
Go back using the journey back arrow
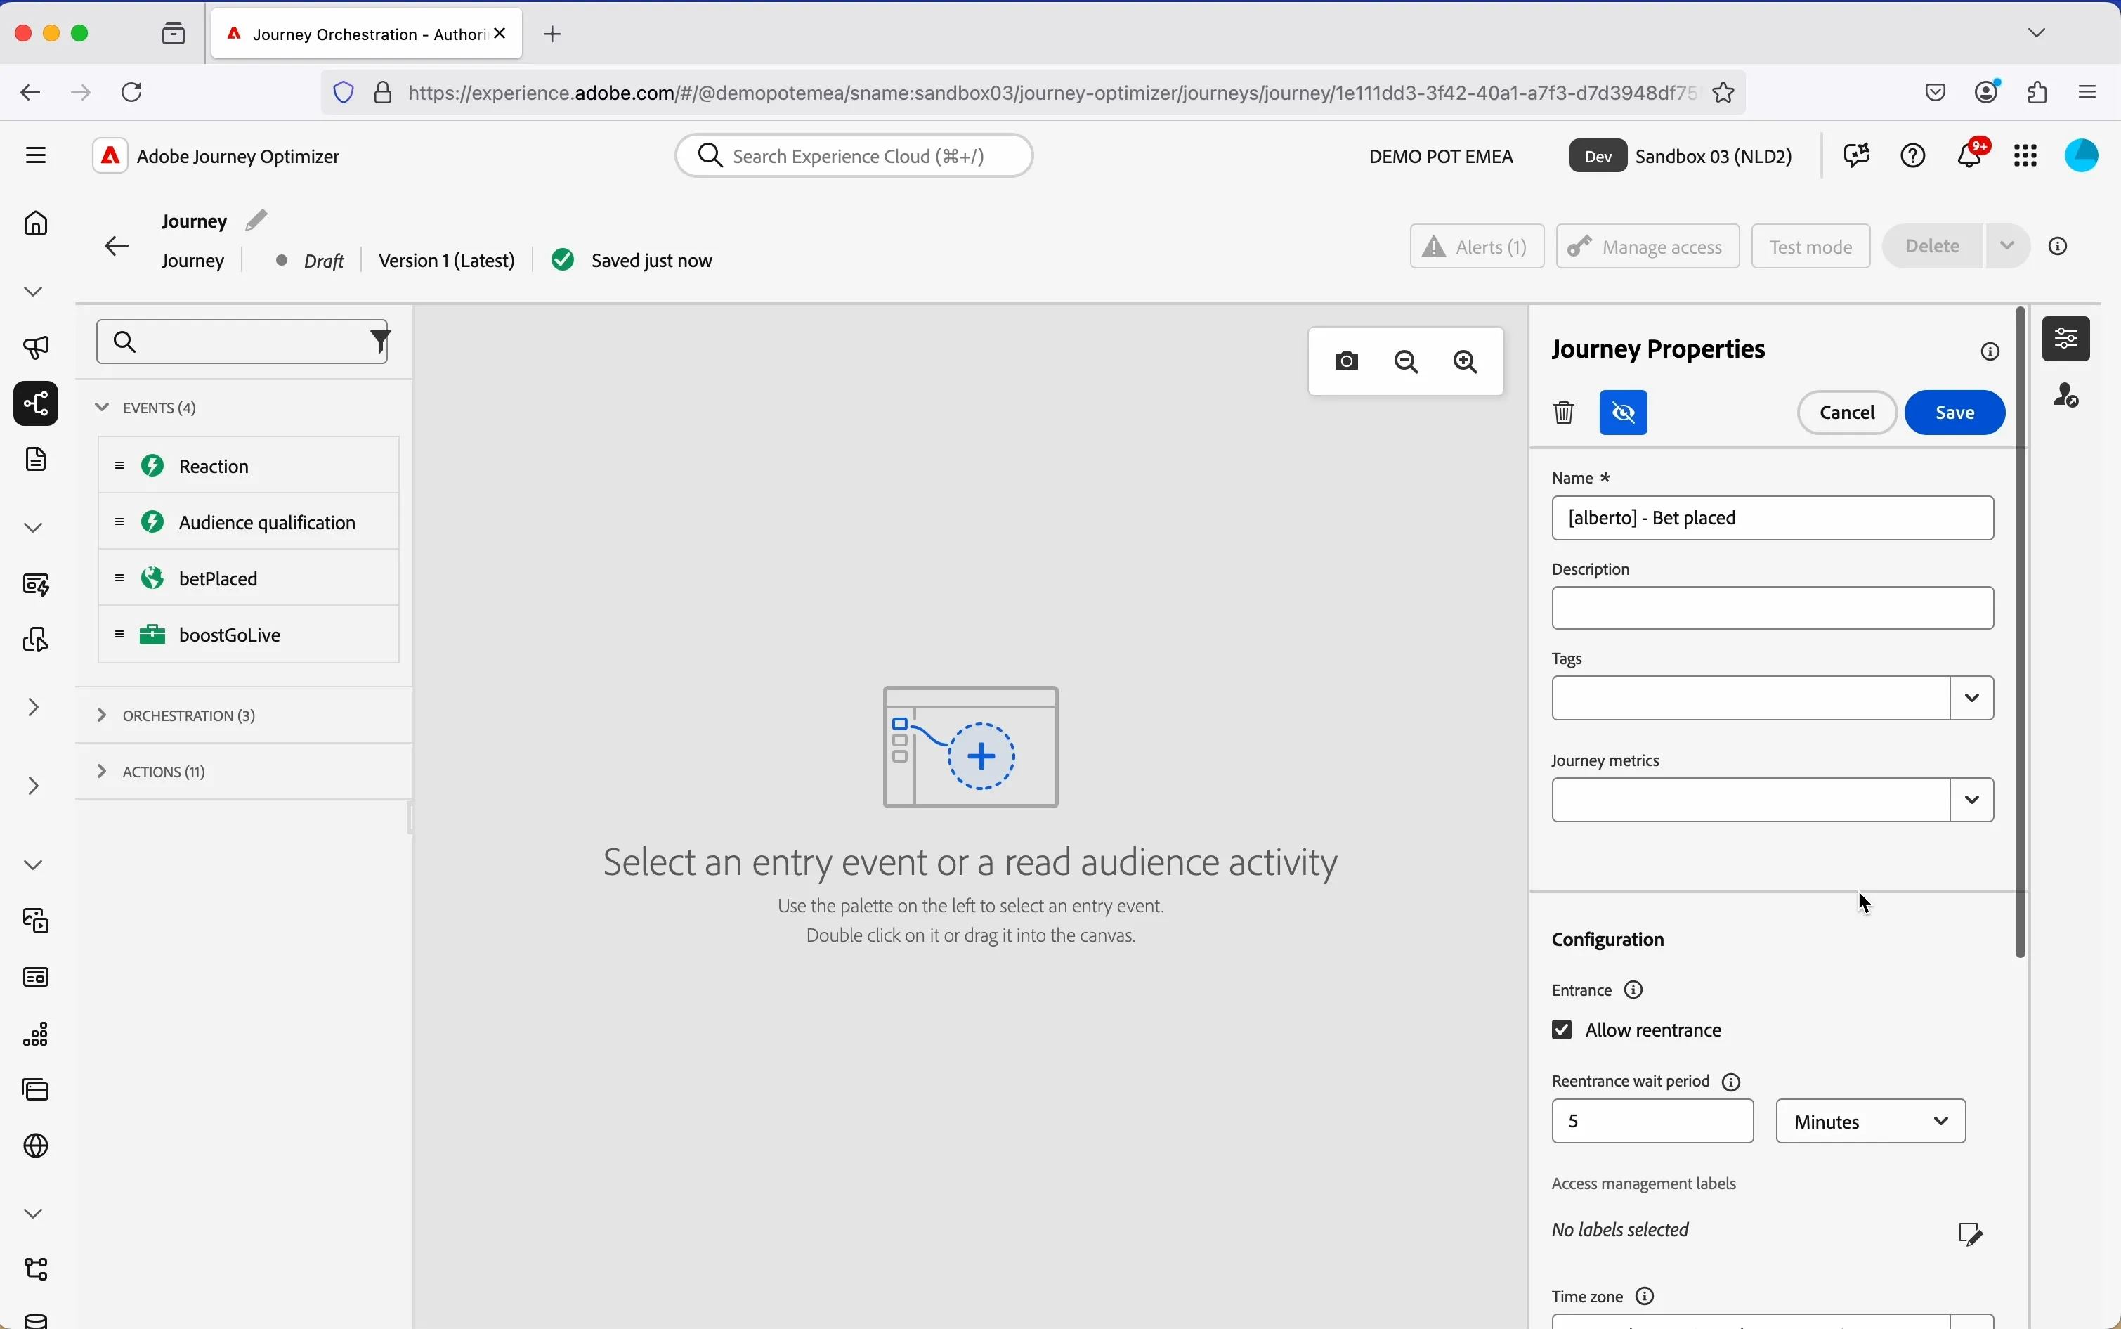[117, 246]
